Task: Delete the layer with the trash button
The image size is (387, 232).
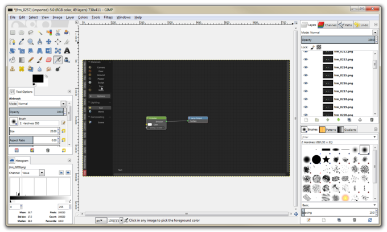Action: pyautogui.click(x=372, y=120)
